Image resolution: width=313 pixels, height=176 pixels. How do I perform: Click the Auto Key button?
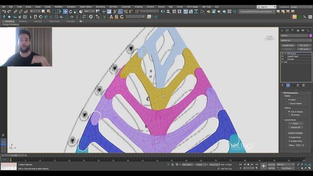click(271, 164)
